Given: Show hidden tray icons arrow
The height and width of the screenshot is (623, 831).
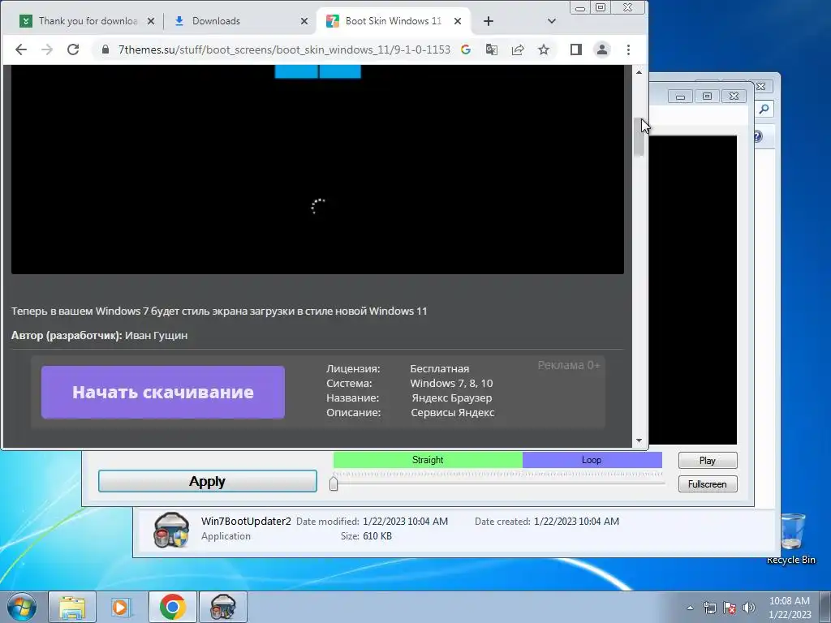Looking at the screenshot, I should click(690, 608).
